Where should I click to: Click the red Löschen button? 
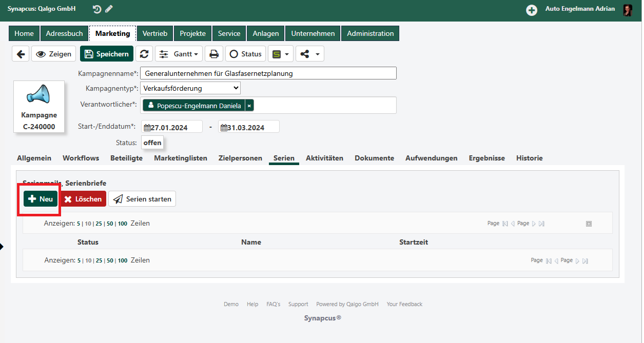coord(84,199)
